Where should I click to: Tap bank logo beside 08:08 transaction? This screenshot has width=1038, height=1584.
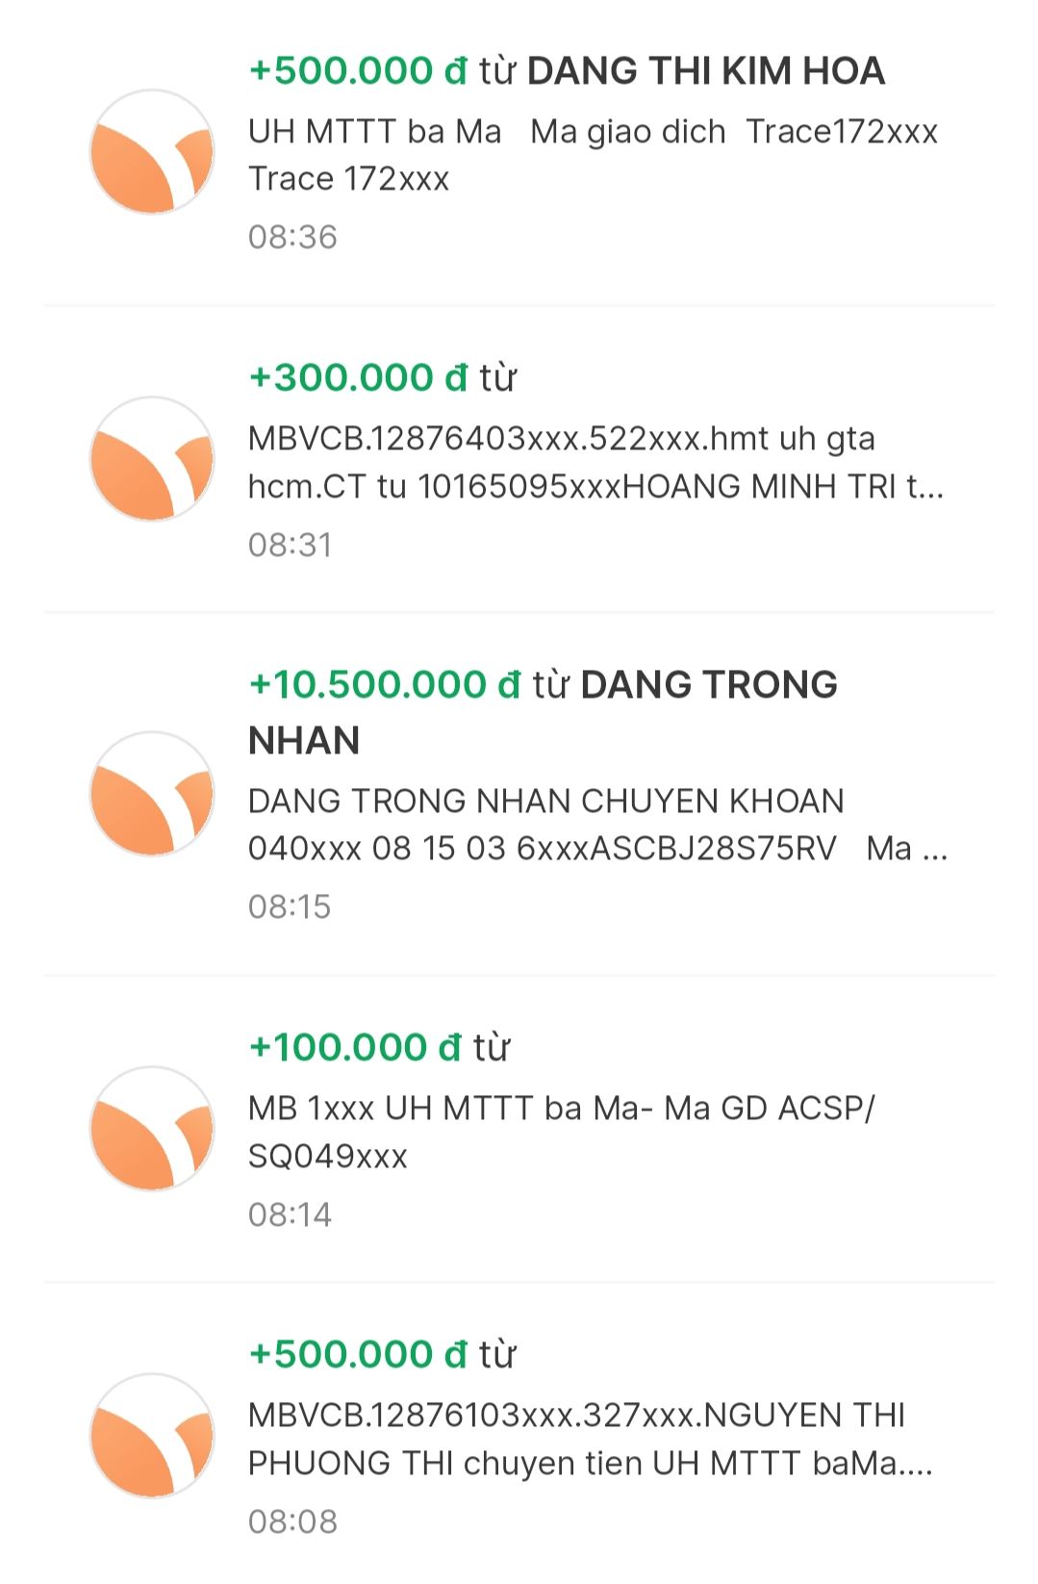pyautogui.click(x=152, y=1436)
